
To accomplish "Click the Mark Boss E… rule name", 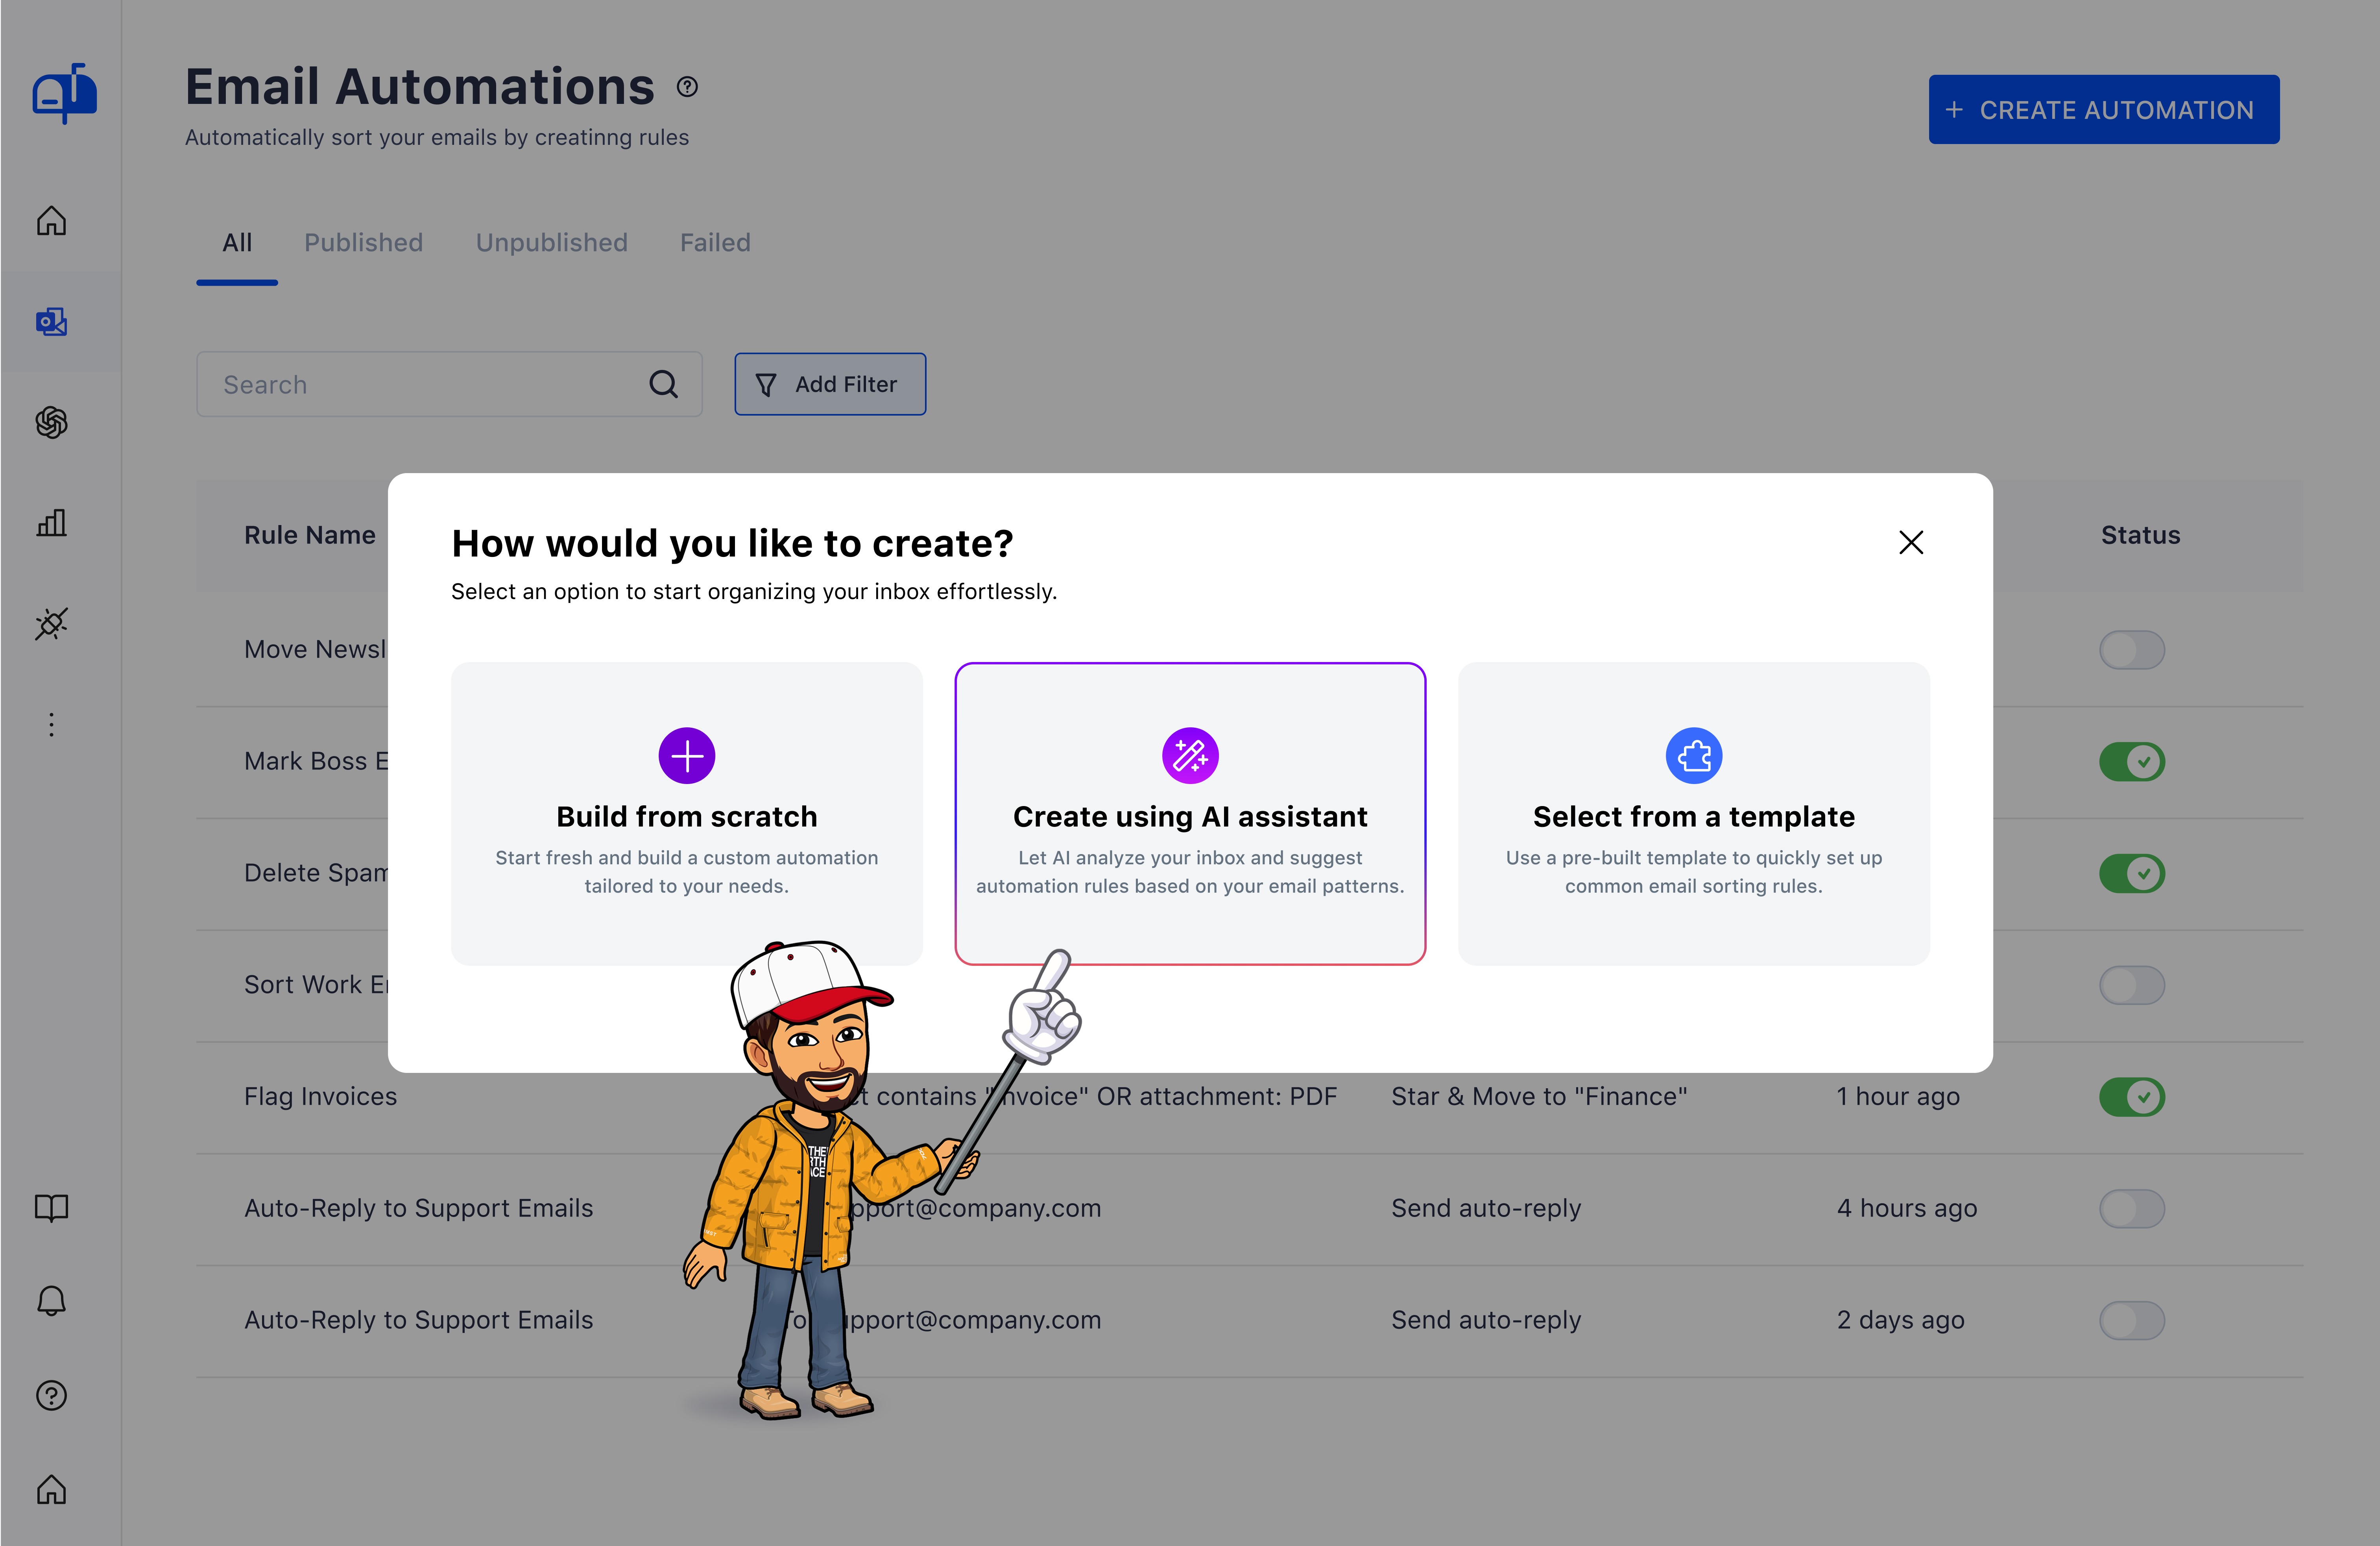I will pos(316,762).
